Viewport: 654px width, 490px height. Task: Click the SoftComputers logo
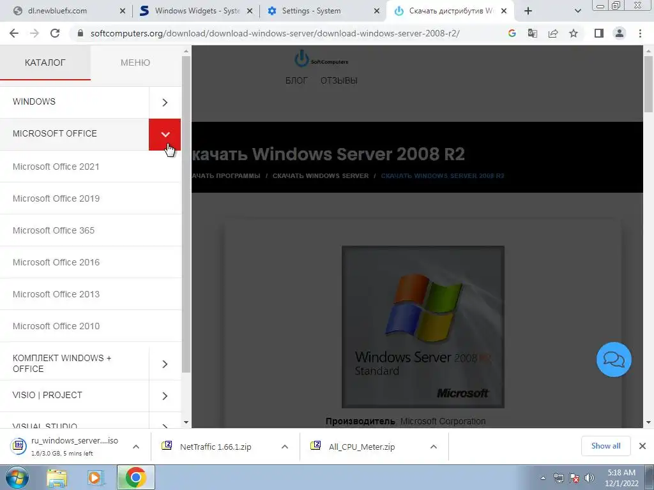[x=321, y=58]
